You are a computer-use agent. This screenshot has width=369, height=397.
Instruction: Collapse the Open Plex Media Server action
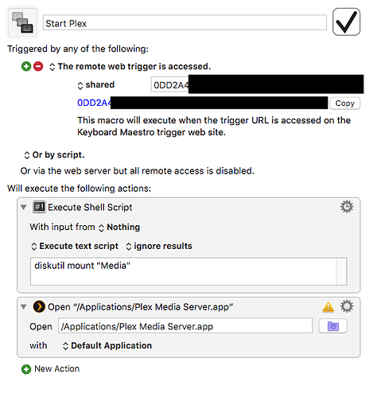pyautogui.click(x=24, y=307)
